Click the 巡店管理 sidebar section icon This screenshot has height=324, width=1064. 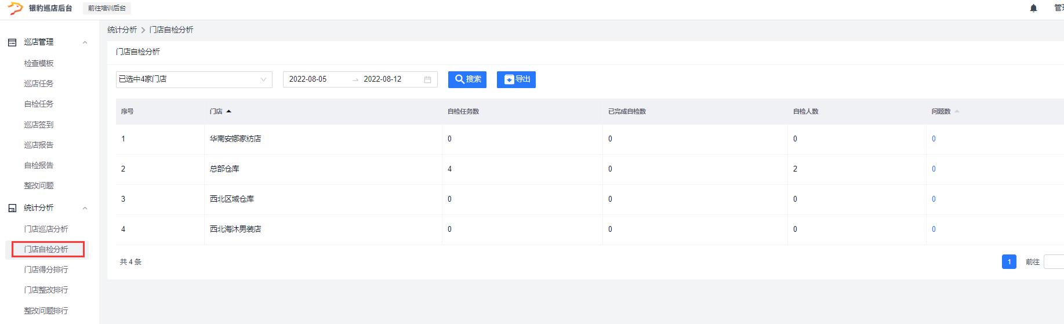click(12, 42)
